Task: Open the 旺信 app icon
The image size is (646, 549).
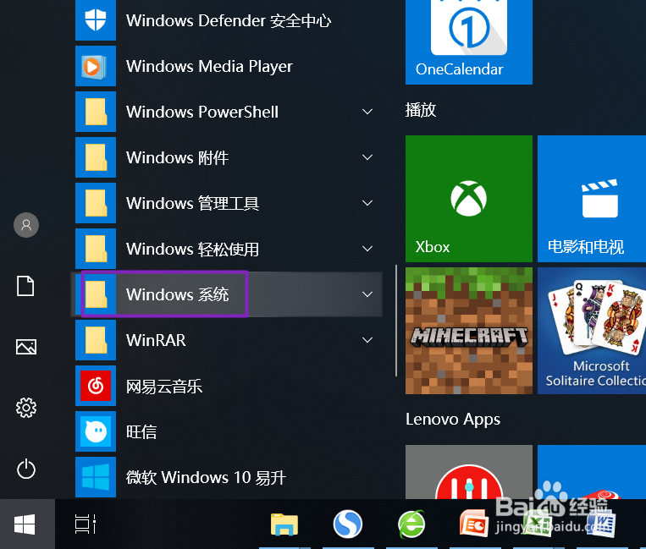Action: (96, 431)
